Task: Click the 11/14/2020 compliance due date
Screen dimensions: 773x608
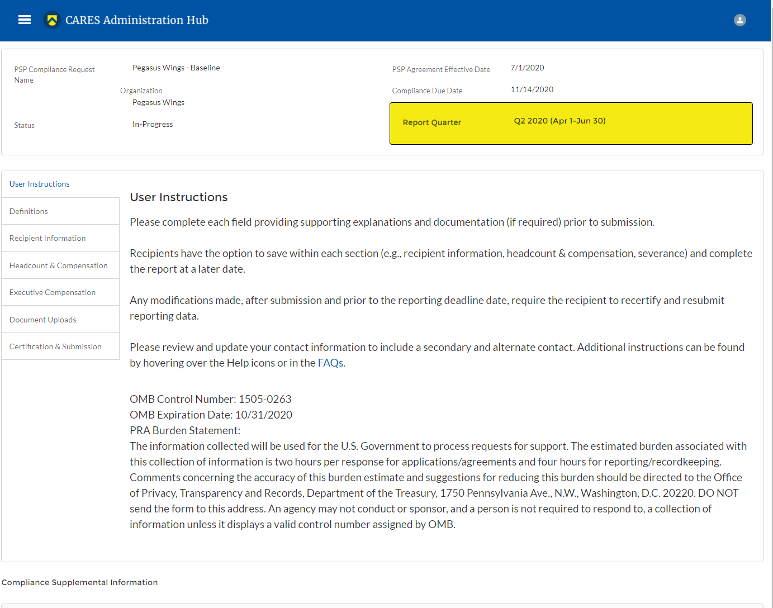Action: click(532, 89)
